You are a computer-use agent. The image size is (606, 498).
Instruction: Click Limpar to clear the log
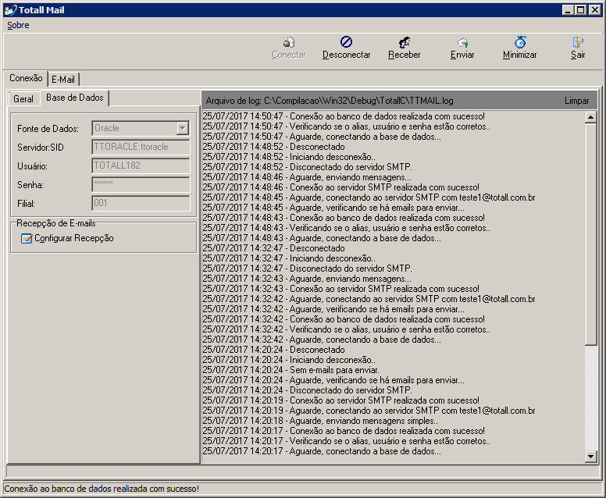(576, 101)
